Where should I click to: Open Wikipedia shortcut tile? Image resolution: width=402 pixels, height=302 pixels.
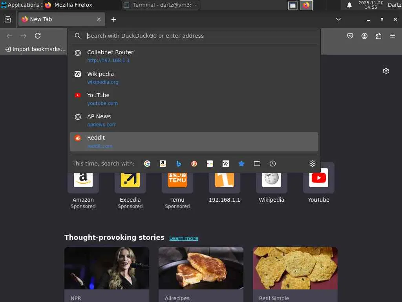pyautogui.click(x=272, y=184)
